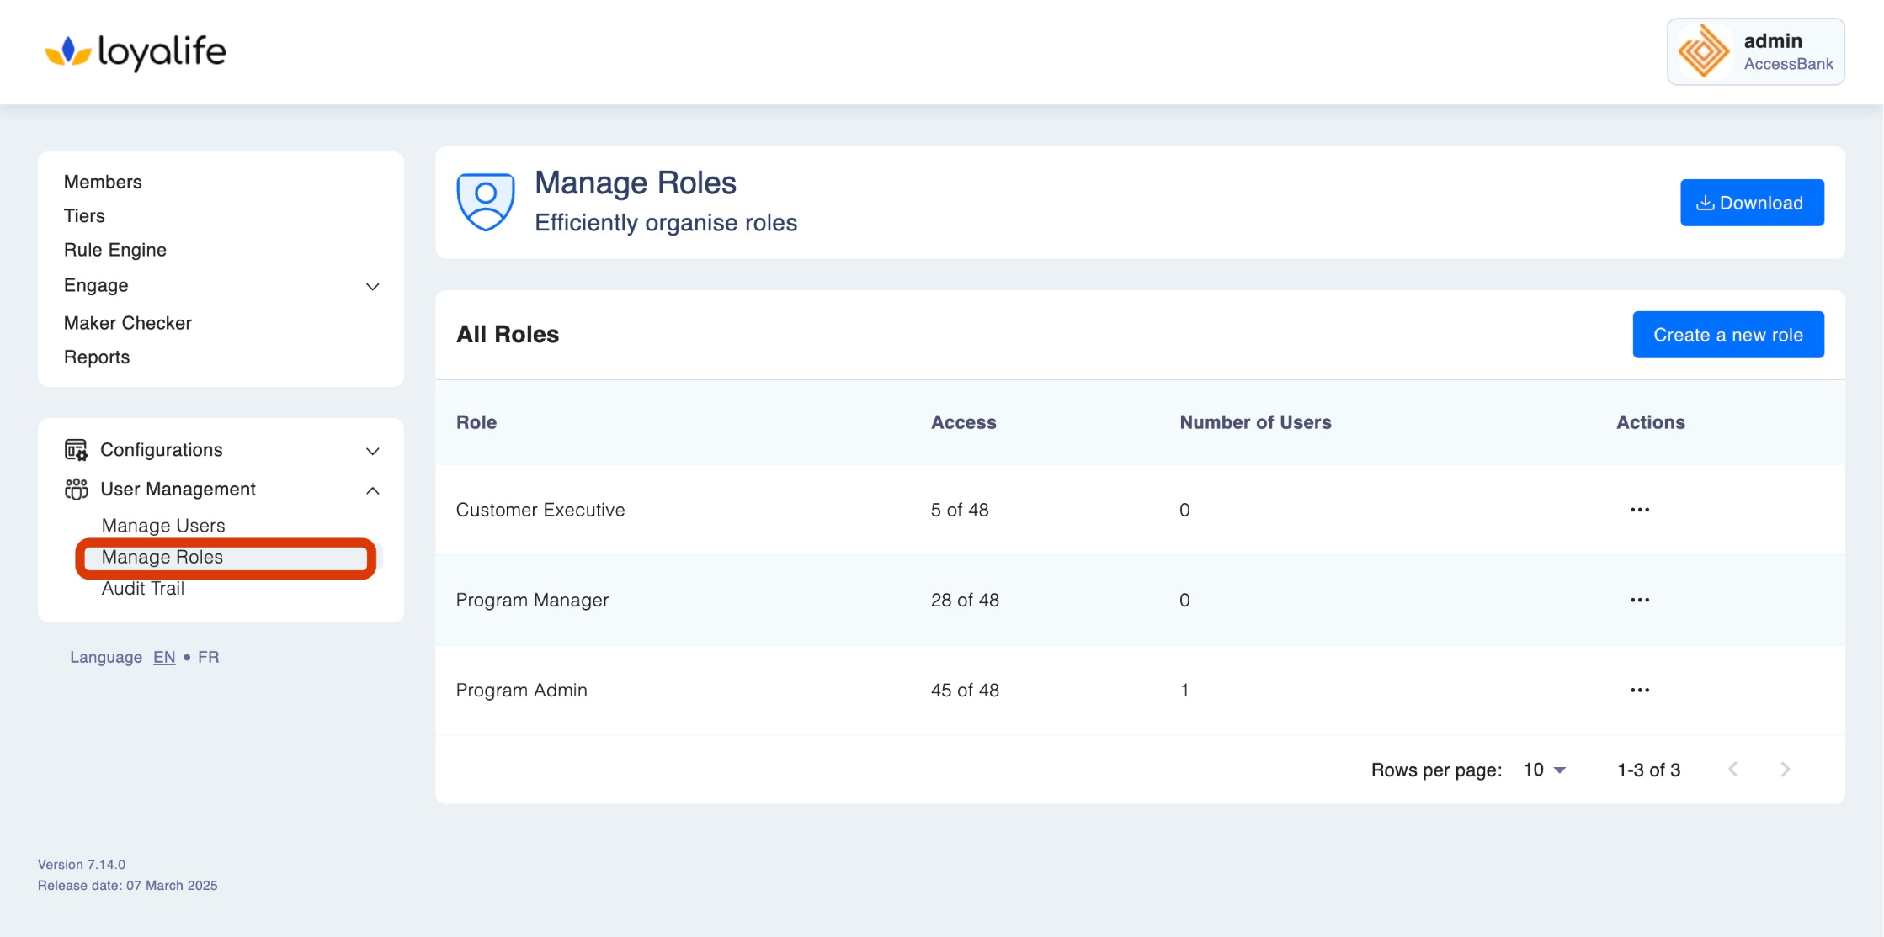Image resolution: width=1884 pixels, height=937 pixels.
Task: Open the AccessBank admin profile icon
Action: click(x=1703, y=52)
